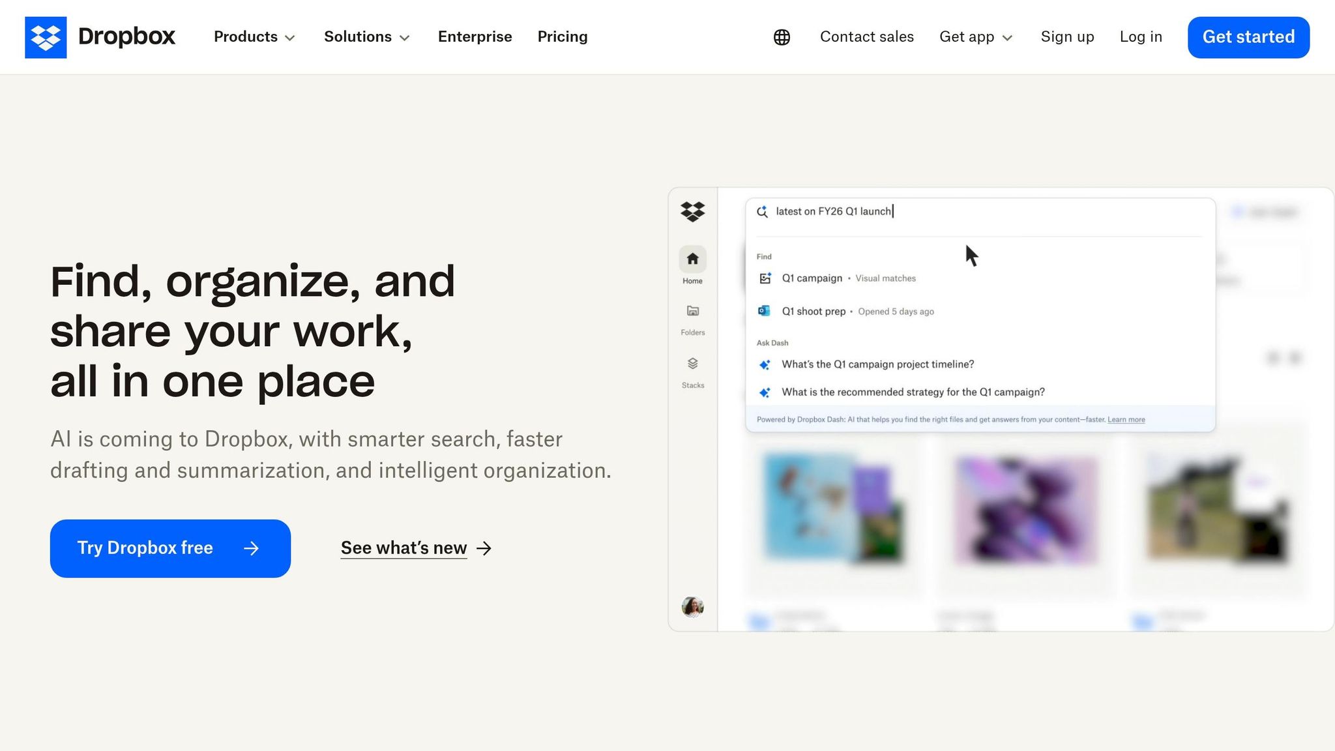1335x751 pixels.
Task: Click the Dropbox logo icon in header
Action: click(x=46, y=37)
